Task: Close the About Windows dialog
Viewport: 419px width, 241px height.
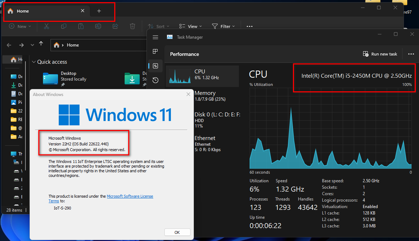Action: point(188,94)
